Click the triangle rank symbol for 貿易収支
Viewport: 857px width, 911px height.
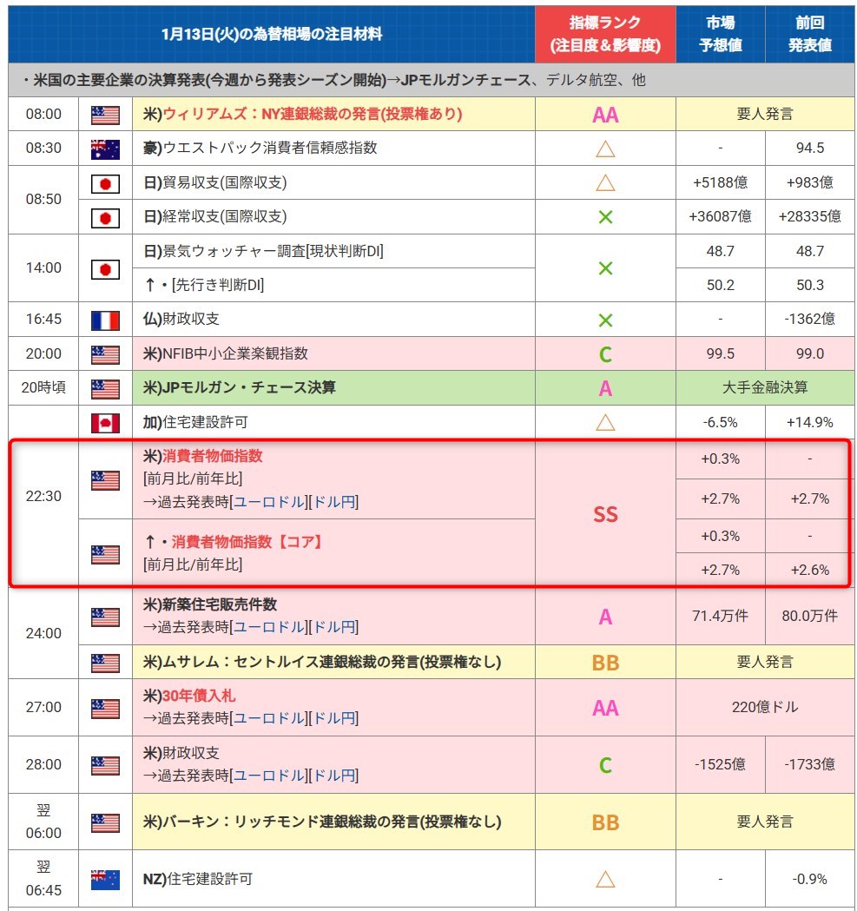[605, 183]
